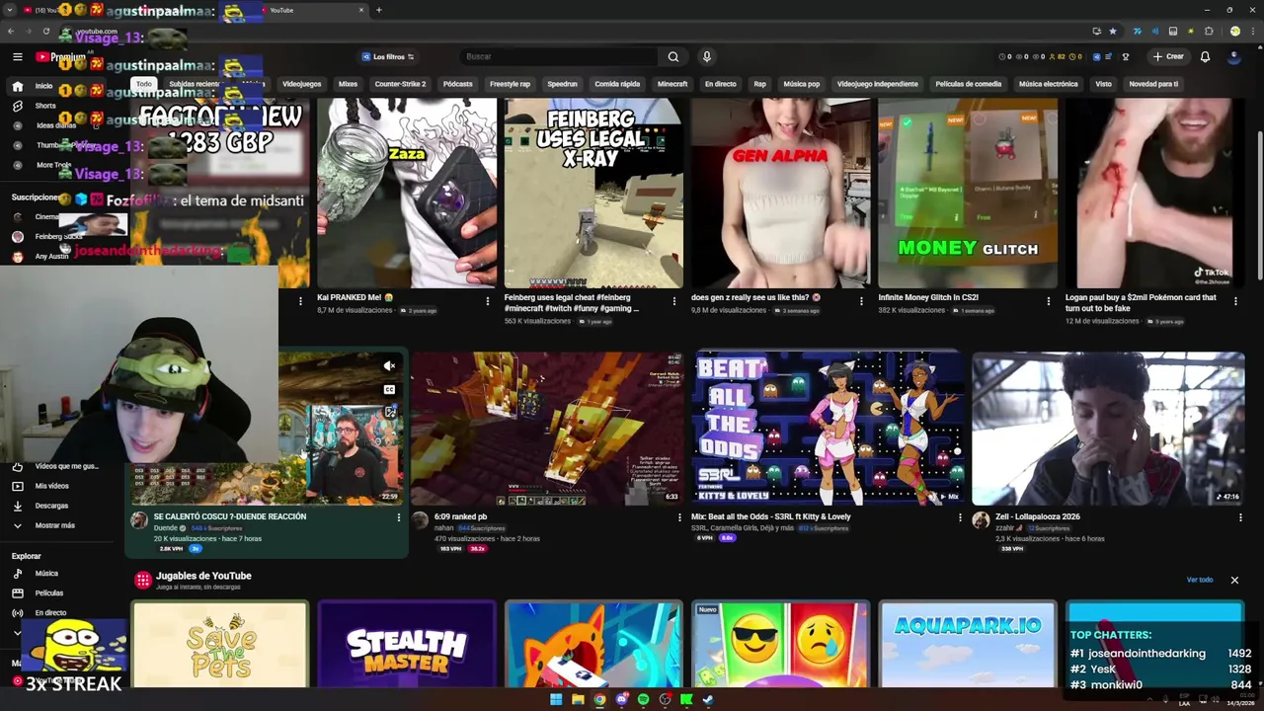The width and height of the screenshot is (1264, 711).
Task: Open options for Kai PRANKED Me! video
Action: [x=487, y=301]
